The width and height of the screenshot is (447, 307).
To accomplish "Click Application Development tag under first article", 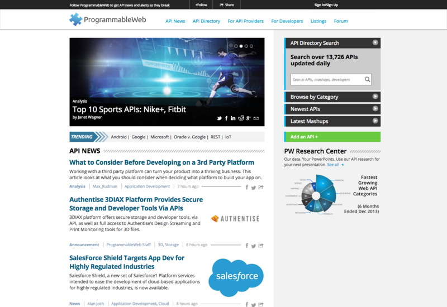I will tap(147, 186).
